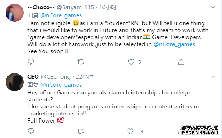
Task: Like Choco's tweet with 5 likes
Action: point(131,62)
